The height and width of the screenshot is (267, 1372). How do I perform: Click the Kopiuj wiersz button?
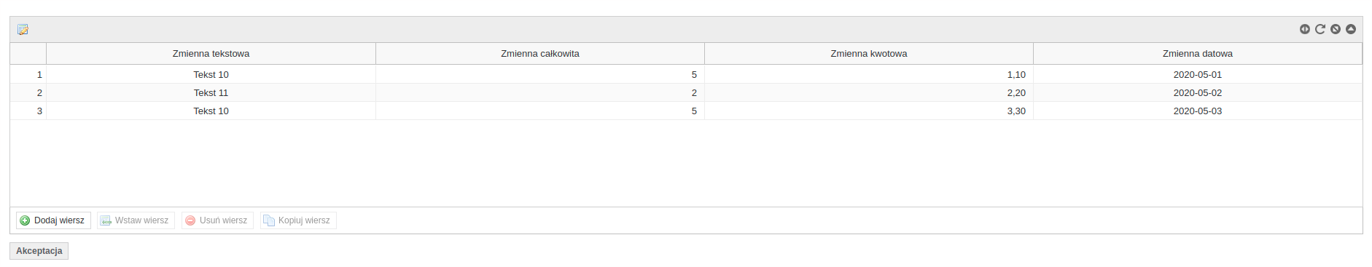coord(298,220)
